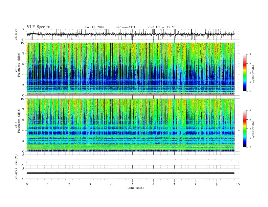Click the "-7" tick on ch.2 colorbar
Image resolution: width=268 pixels, height=207 pixels.
click(x=250, y=147)
